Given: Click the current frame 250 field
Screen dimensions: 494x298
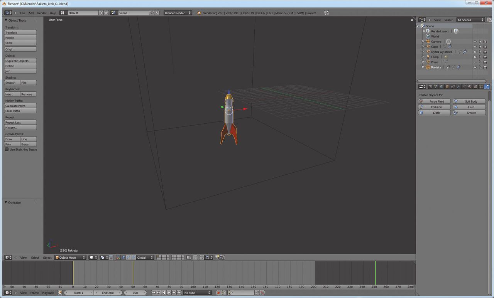Looking at the screenshot, I should (136, 293).
